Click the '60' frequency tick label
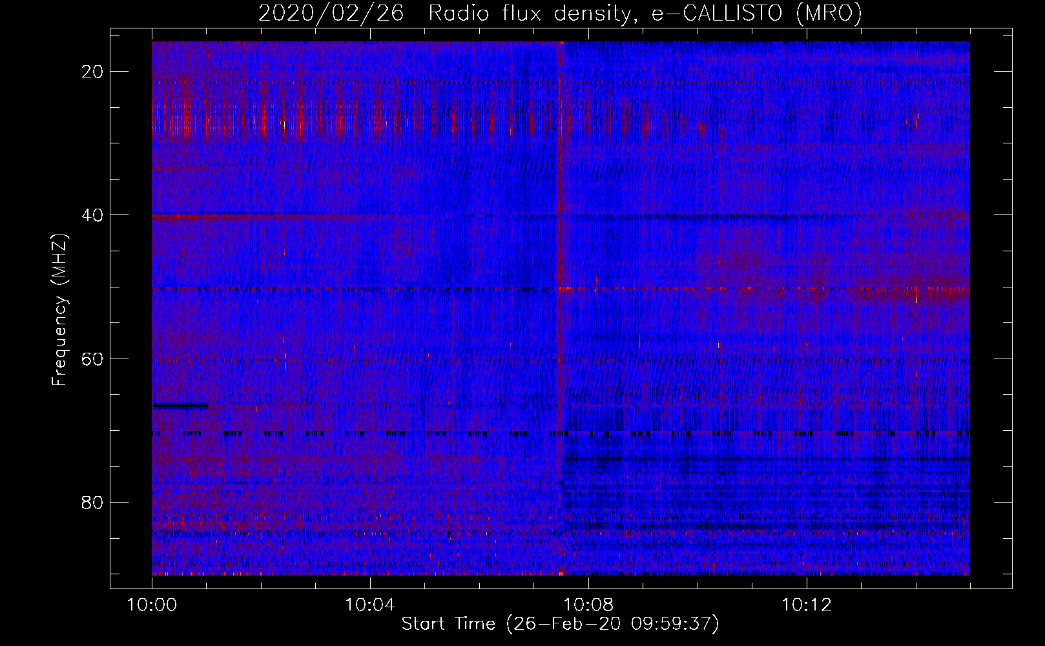 pos(92,359)
